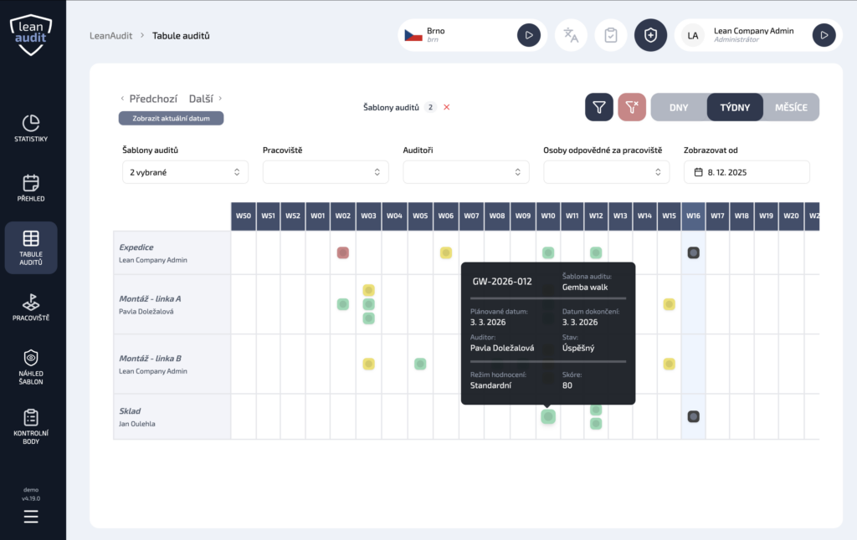Click the shield icon in header
The height and width of the screenshot is (540, 857).
point(650,35)
